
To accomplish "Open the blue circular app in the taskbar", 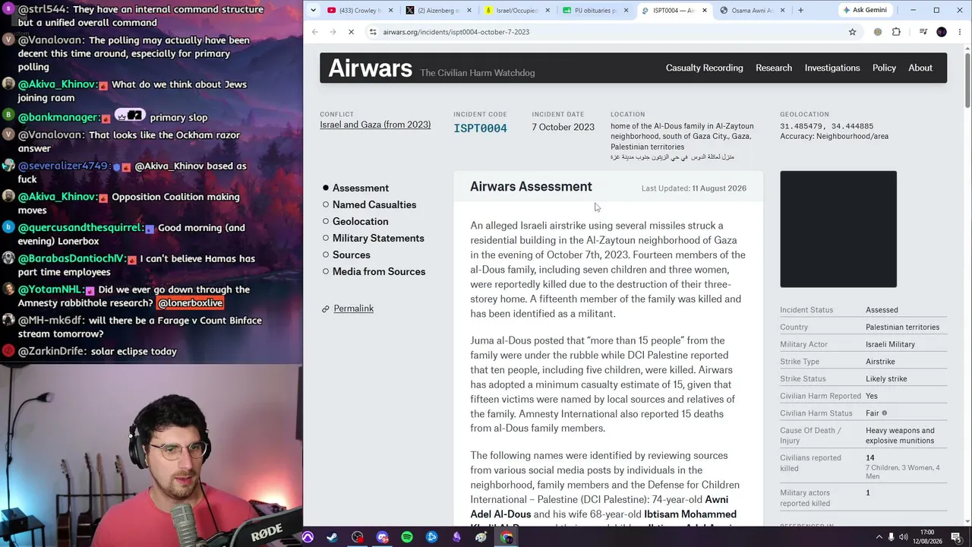I will pyautogui.click(x=431, y=537).
